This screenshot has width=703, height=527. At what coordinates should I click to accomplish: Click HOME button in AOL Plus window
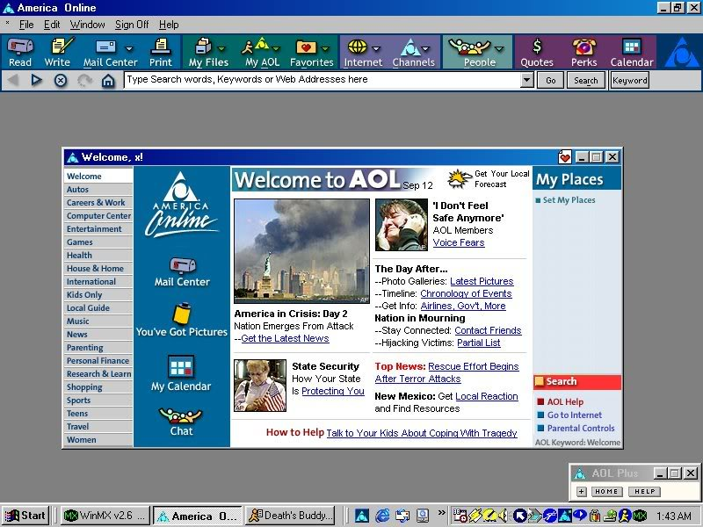tap(606, 491)
